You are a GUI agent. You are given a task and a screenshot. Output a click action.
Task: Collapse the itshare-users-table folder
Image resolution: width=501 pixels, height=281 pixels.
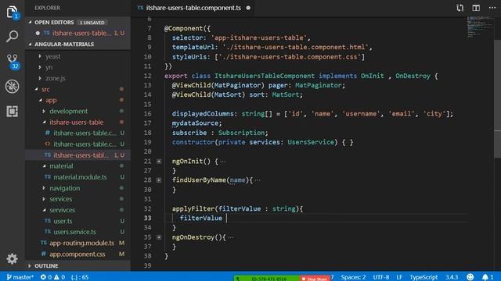pyautogui.click(x=77, y=122)
